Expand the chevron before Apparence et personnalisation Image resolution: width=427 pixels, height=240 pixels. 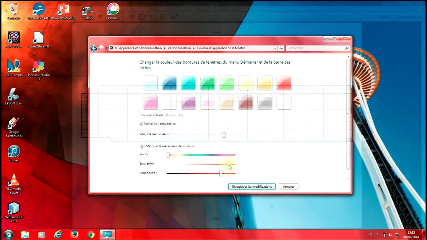tap(116, 48)
